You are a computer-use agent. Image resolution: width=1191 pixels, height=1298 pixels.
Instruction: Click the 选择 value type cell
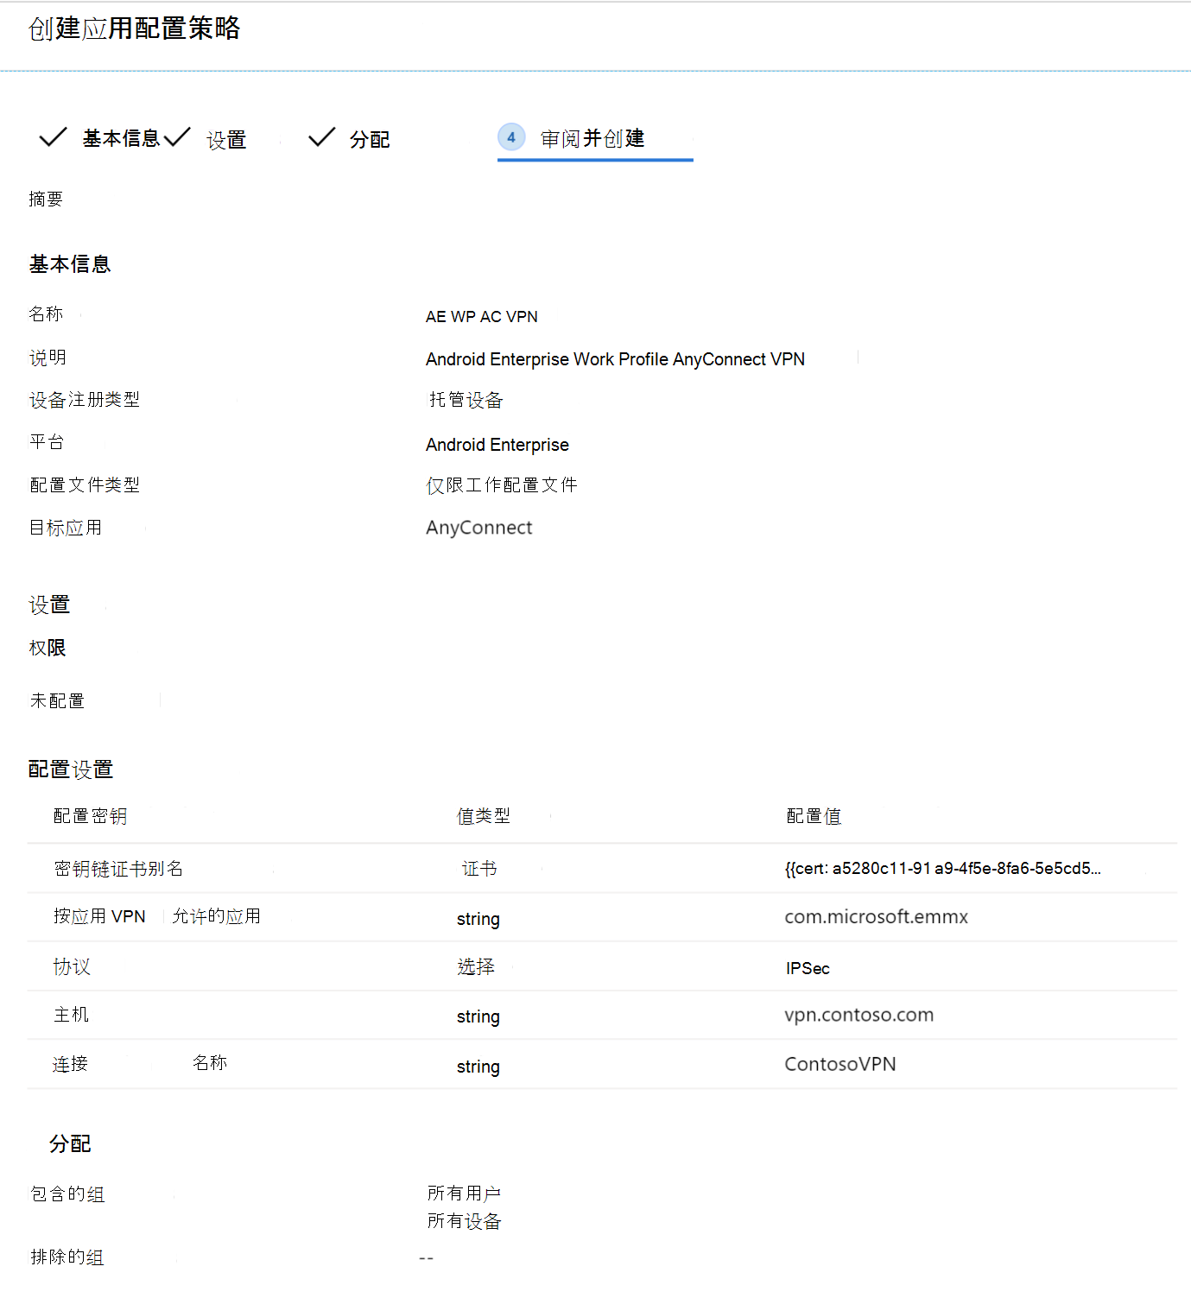(x=476, y=966)
